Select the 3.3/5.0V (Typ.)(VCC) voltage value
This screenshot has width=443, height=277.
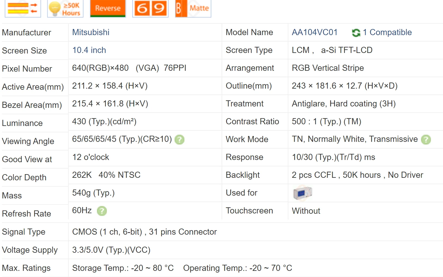111,250
